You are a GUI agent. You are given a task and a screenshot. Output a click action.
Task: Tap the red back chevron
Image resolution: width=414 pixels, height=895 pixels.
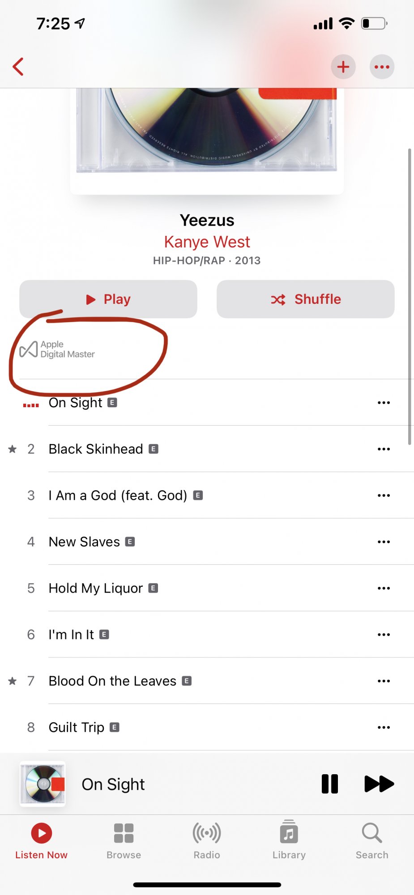18,67
